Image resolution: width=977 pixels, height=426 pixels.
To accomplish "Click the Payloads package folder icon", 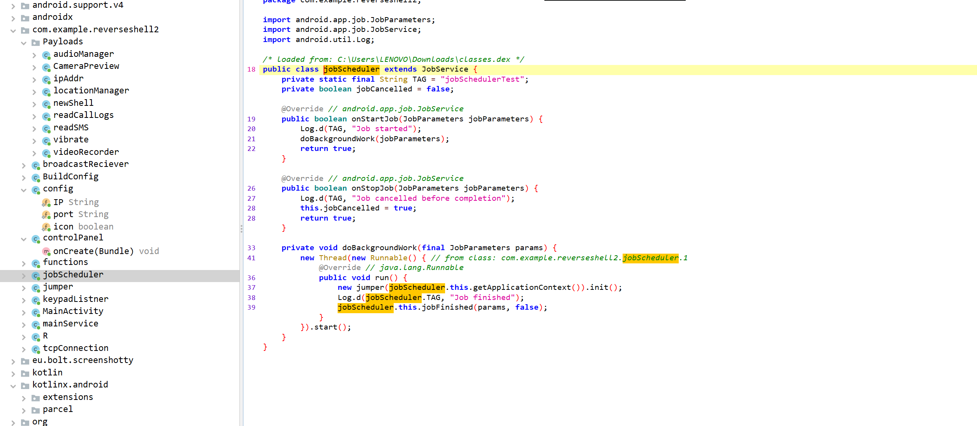I will [x=36, y=43].
